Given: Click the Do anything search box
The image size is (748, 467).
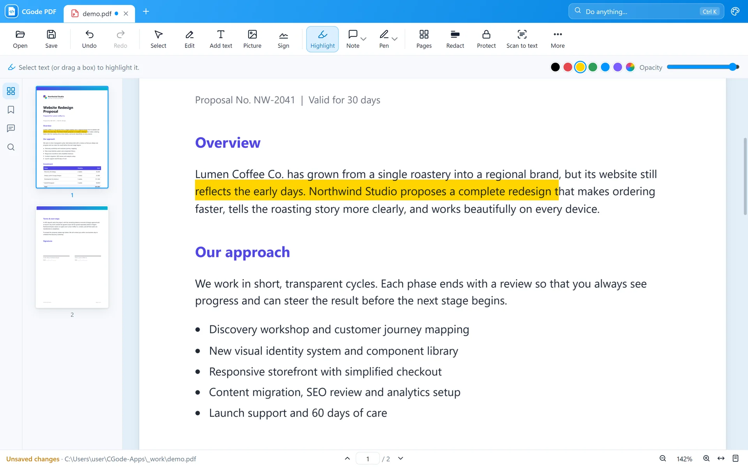Looking at the screenshot, I should [x=646, y=12].
